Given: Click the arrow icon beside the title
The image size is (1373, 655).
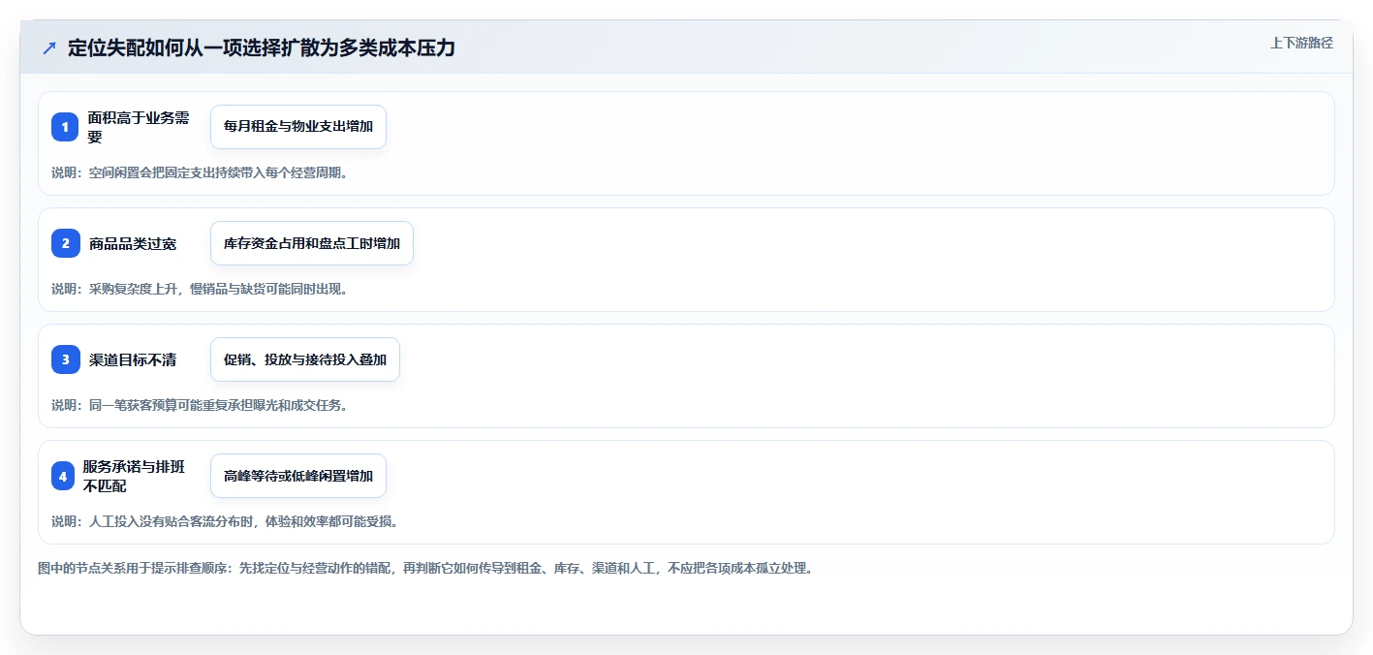Looking at the screenshot, I should coord(48,48).
